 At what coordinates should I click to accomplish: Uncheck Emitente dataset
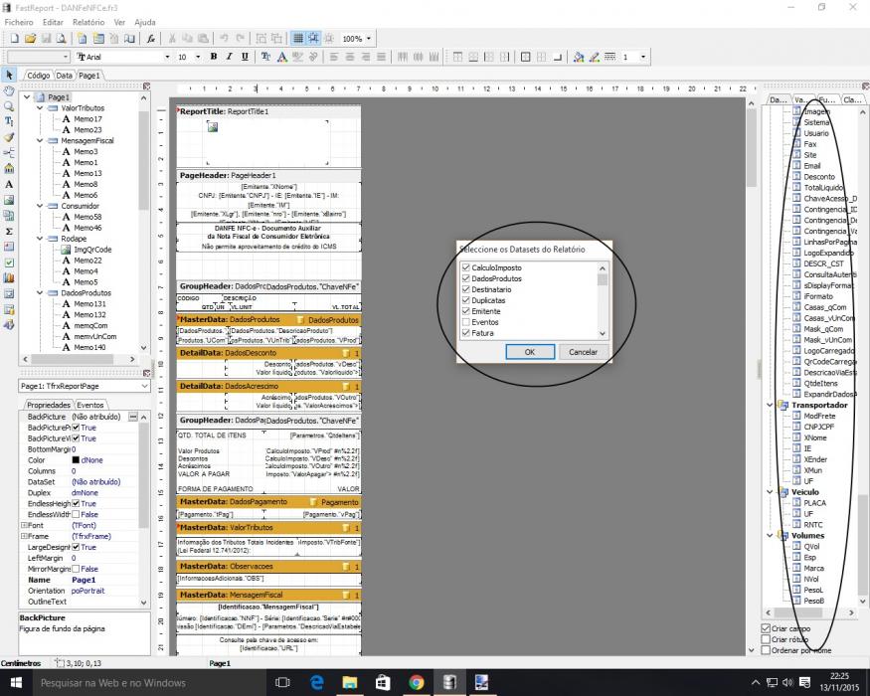tap(466, 311)
